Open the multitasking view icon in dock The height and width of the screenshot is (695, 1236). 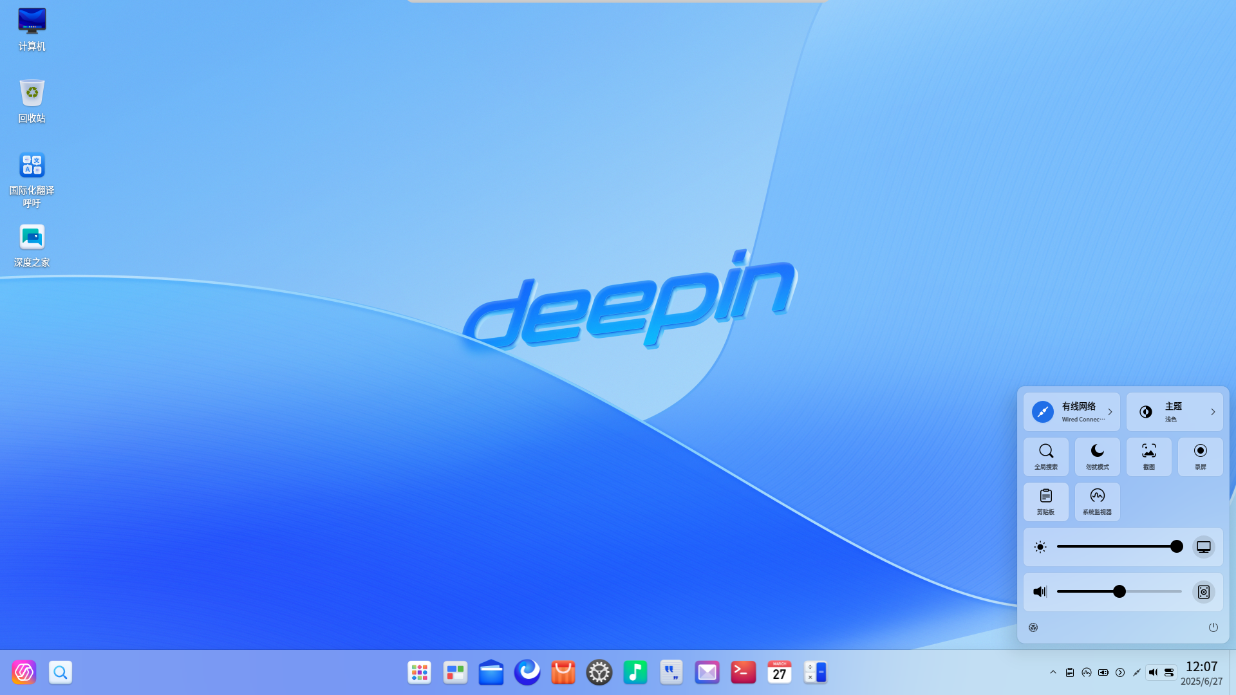coord(455,672)
